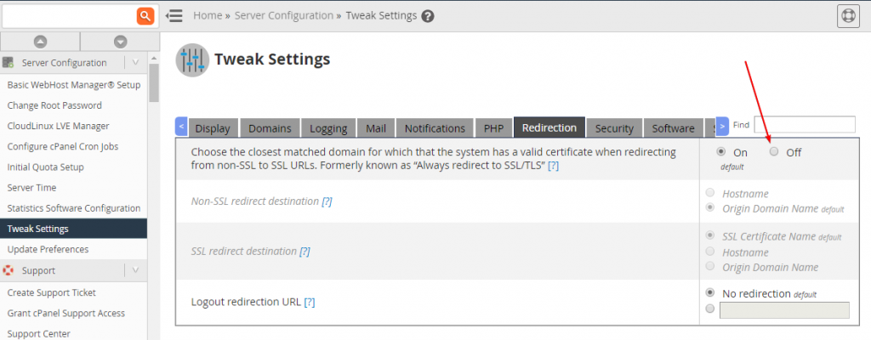Screen dimensions: 871x340
Task: Toggle the sidebar collapse menu icon
Action: [x=174, y=16]
